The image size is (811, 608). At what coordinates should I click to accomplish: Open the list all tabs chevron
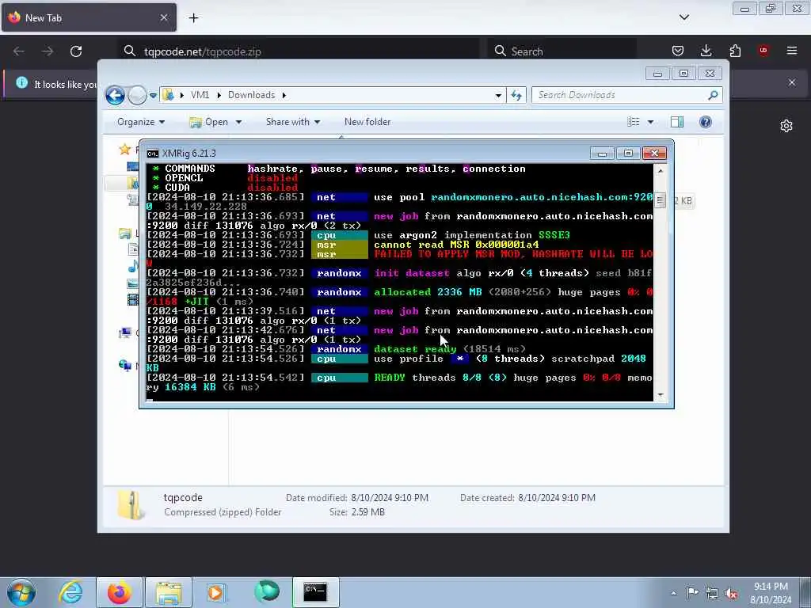(x=683, y=17)
